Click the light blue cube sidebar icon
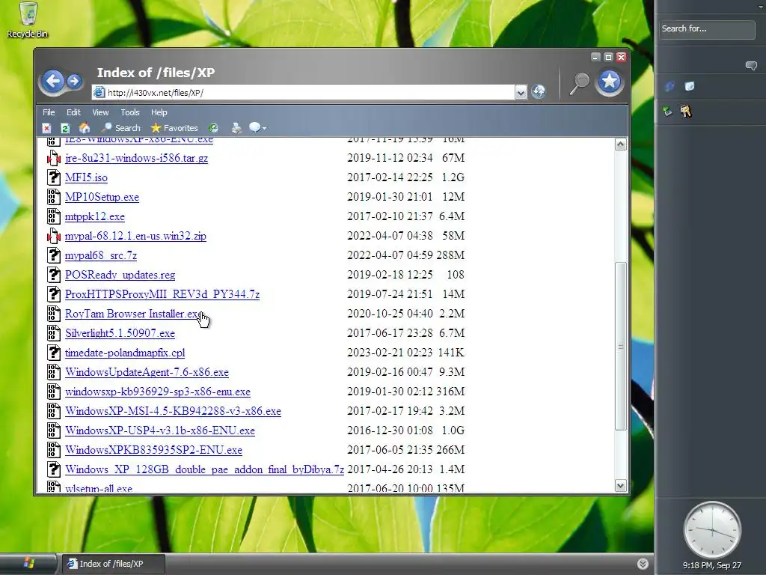The width and height of the screenshot is (766, 575). pos(690,86)
